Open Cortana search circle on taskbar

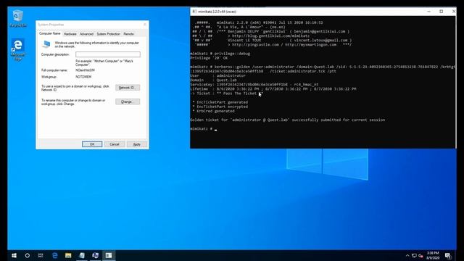point(28,255)
